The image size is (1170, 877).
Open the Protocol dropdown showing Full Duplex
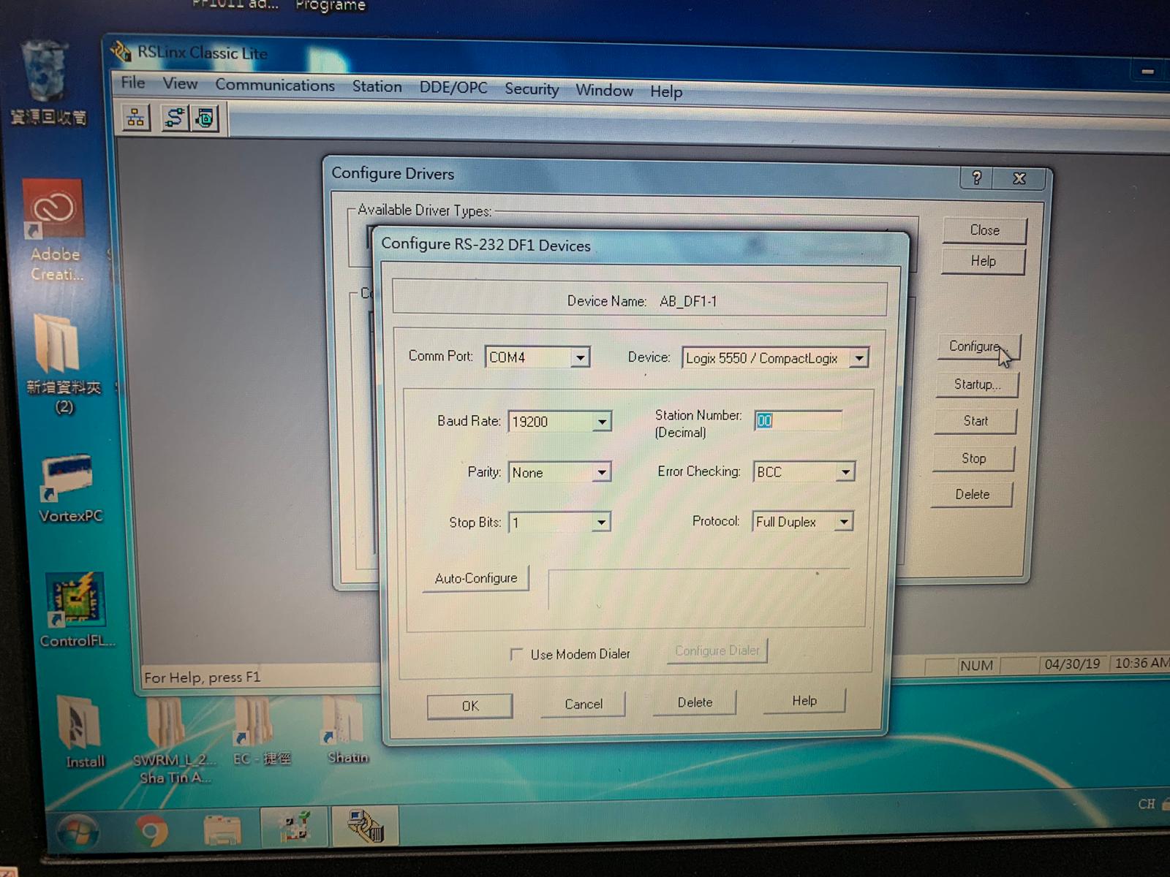click(x=844, y=522)
